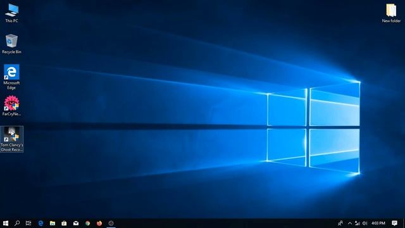Open the Action Center notifications icon
The image size is (405, 228).
coord(394,223)
